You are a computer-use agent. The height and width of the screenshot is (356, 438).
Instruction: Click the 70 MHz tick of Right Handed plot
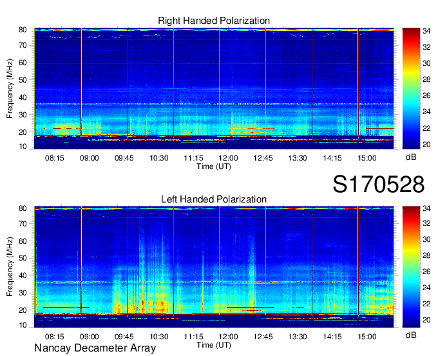[23, 45]
